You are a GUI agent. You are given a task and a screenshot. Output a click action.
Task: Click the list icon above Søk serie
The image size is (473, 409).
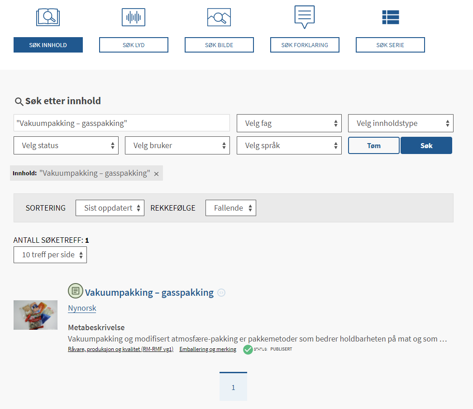(x=390, y=17)
